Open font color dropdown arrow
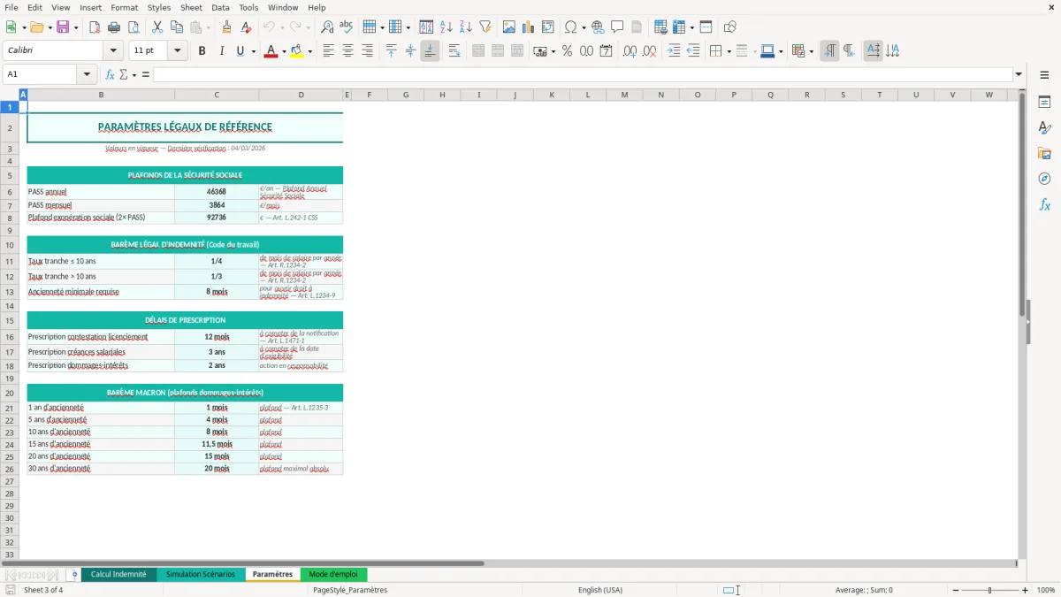Viewport: 1061px width, 597px height. coord(283,51)
